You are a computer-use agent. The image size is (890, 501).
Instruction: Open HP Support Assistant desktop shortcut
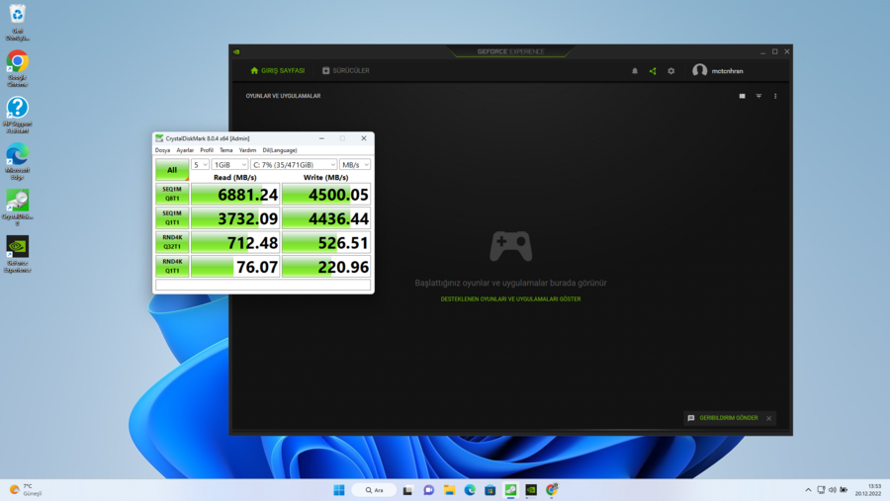coord(18,116)
